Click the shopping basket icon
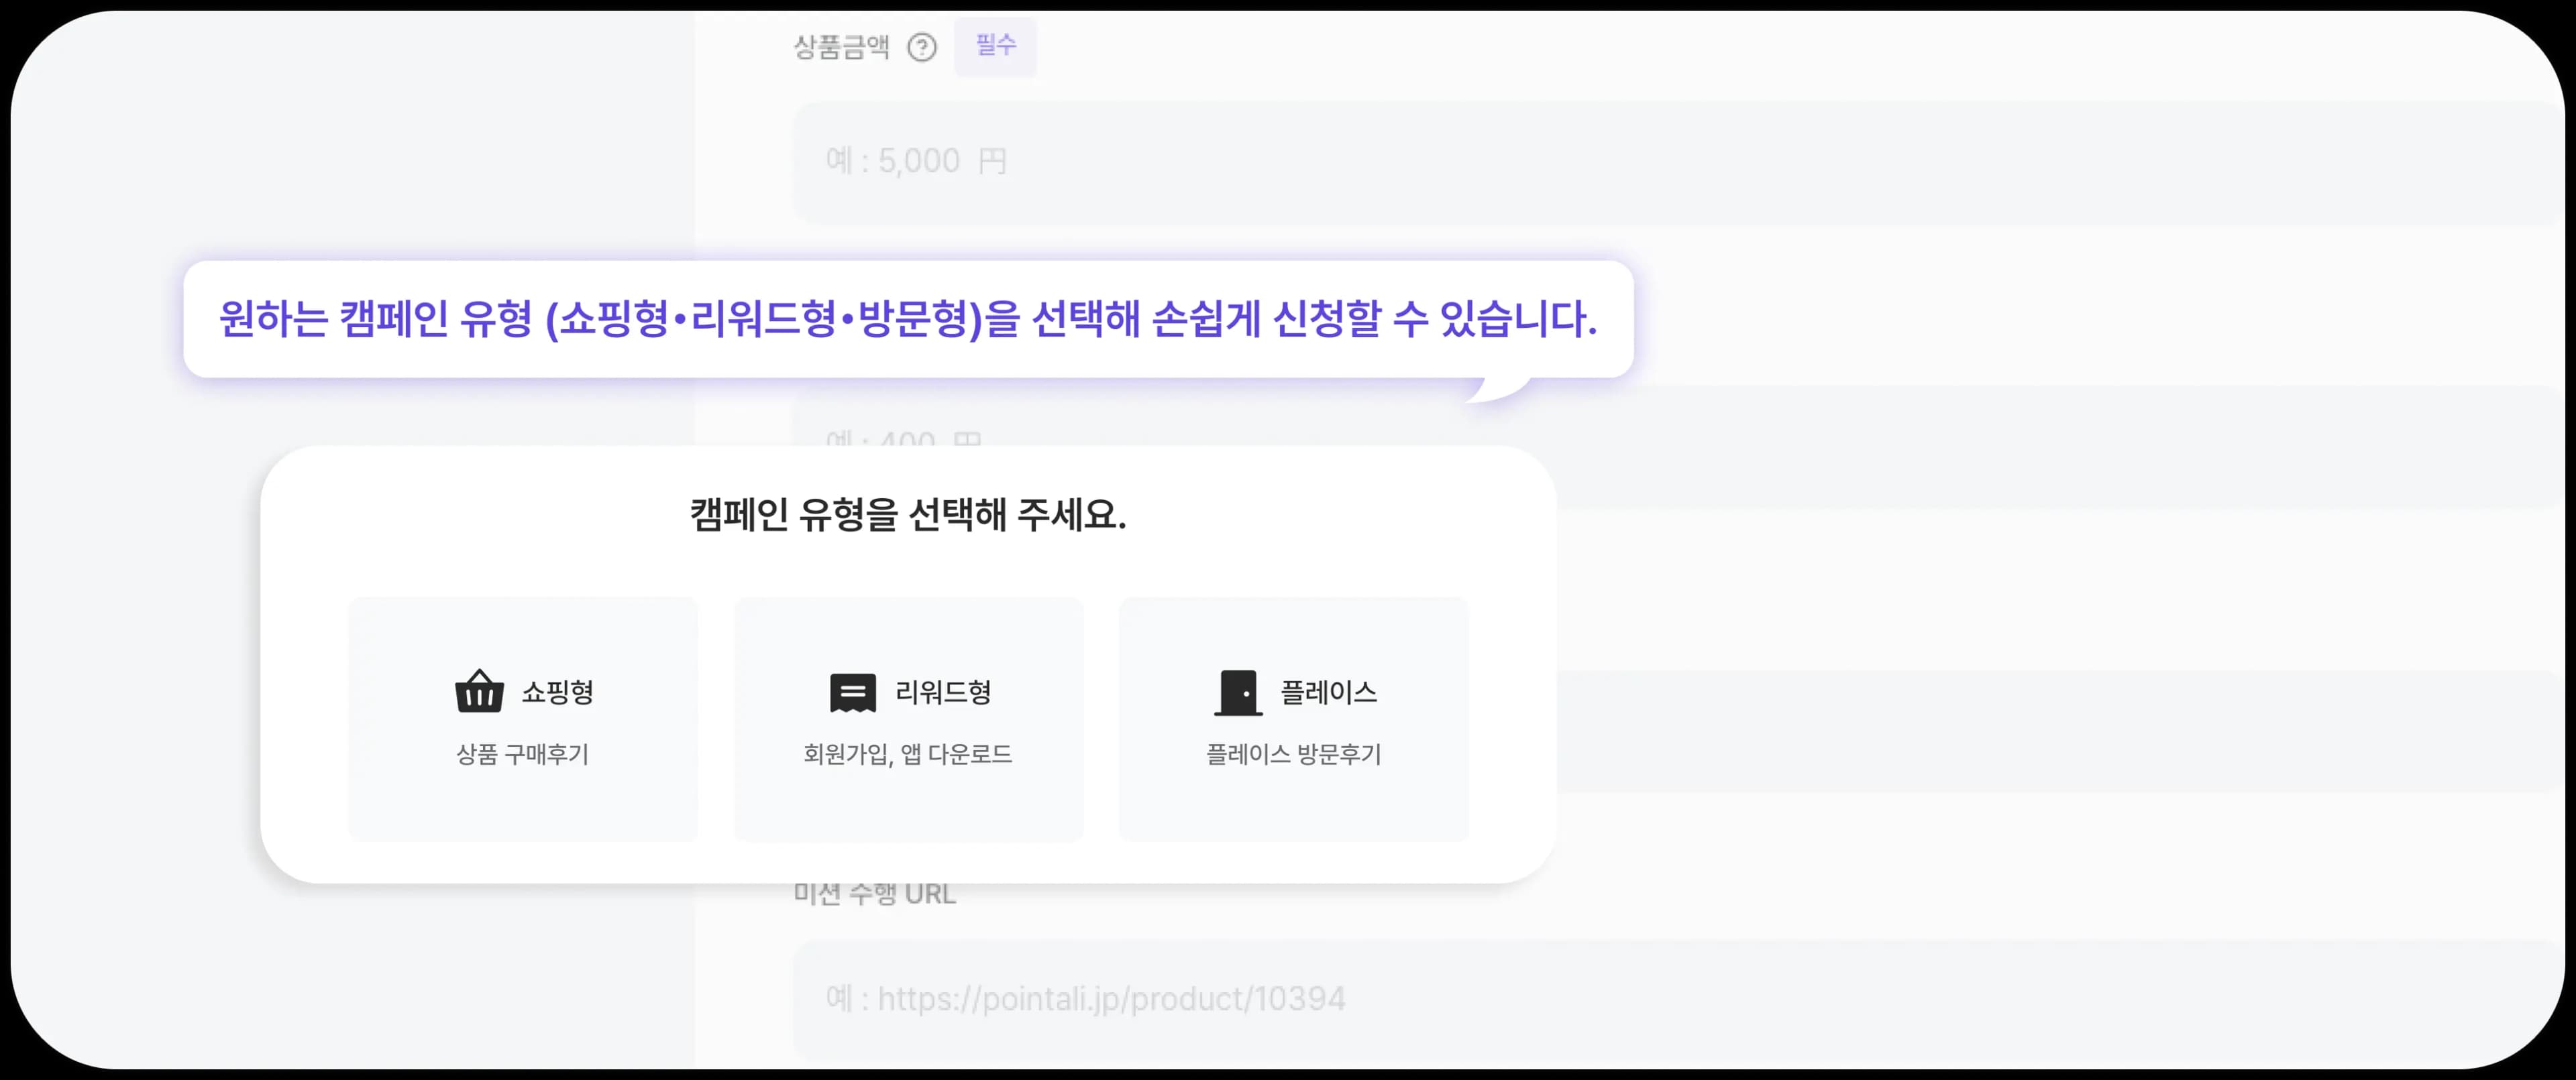This screenshot has height=1080, width=2576. (x=479, y=691)
